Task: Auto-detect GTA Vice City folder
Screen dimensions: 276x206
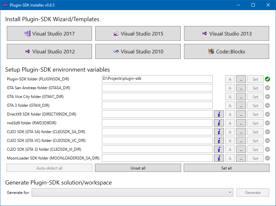Action: pos(230,97)
